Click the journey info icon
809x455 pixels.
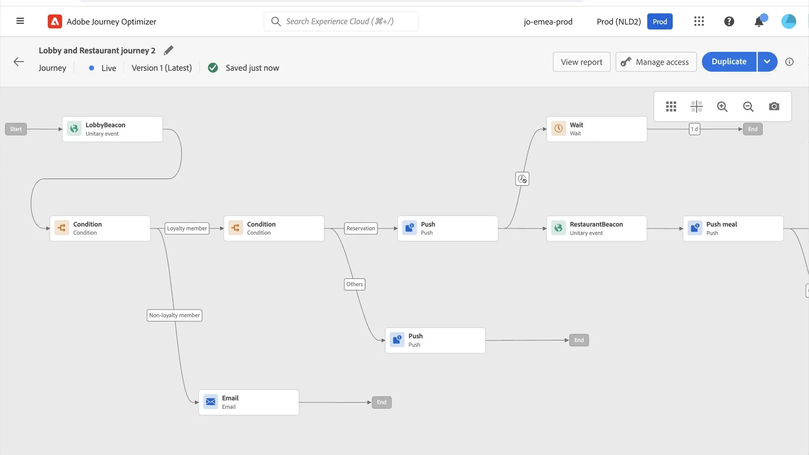[789, 62]
